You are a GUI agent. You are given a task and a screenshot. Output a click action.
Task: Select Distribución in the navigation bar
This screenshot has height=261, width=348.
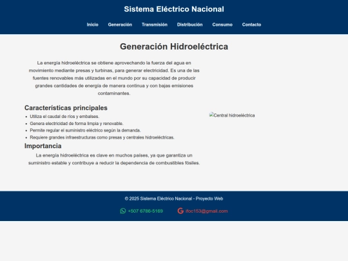189,24
